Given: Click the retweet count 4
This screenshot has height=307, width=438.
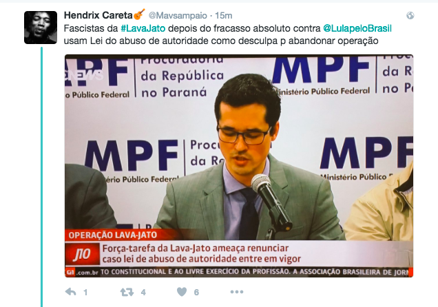Looking at the screenshot, I should coord(143,293).
